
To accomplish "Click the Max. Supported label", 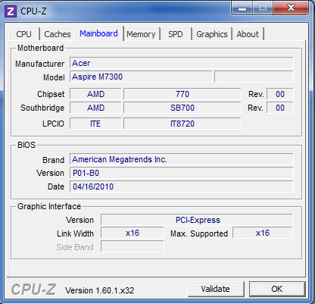I will (x=199, y=233).
